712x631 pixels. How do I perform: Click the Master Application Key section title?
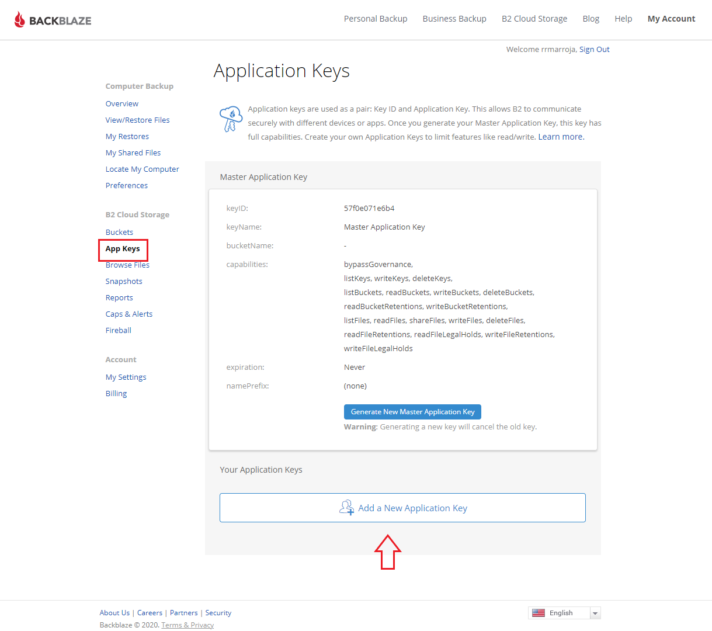click(x=263, y=177)
